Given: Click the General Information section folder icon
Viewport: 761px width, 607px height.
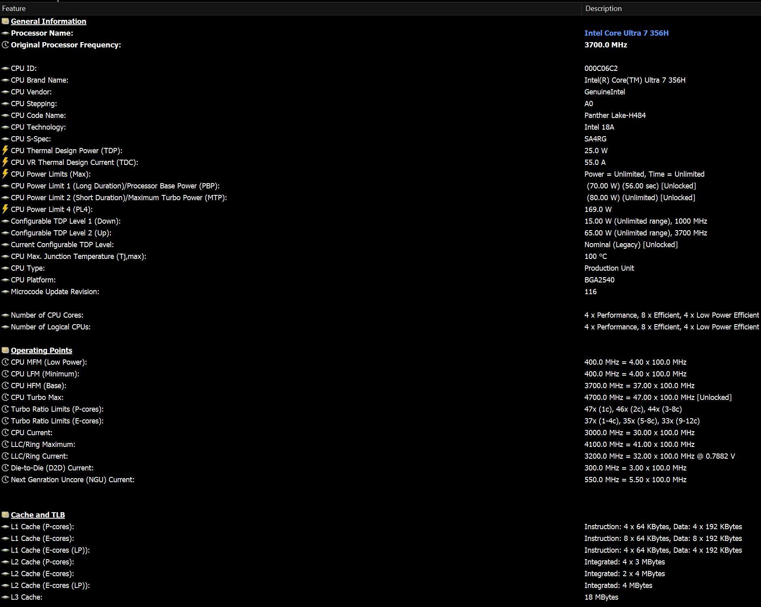Looking at the screenshot, I should 5,21.
